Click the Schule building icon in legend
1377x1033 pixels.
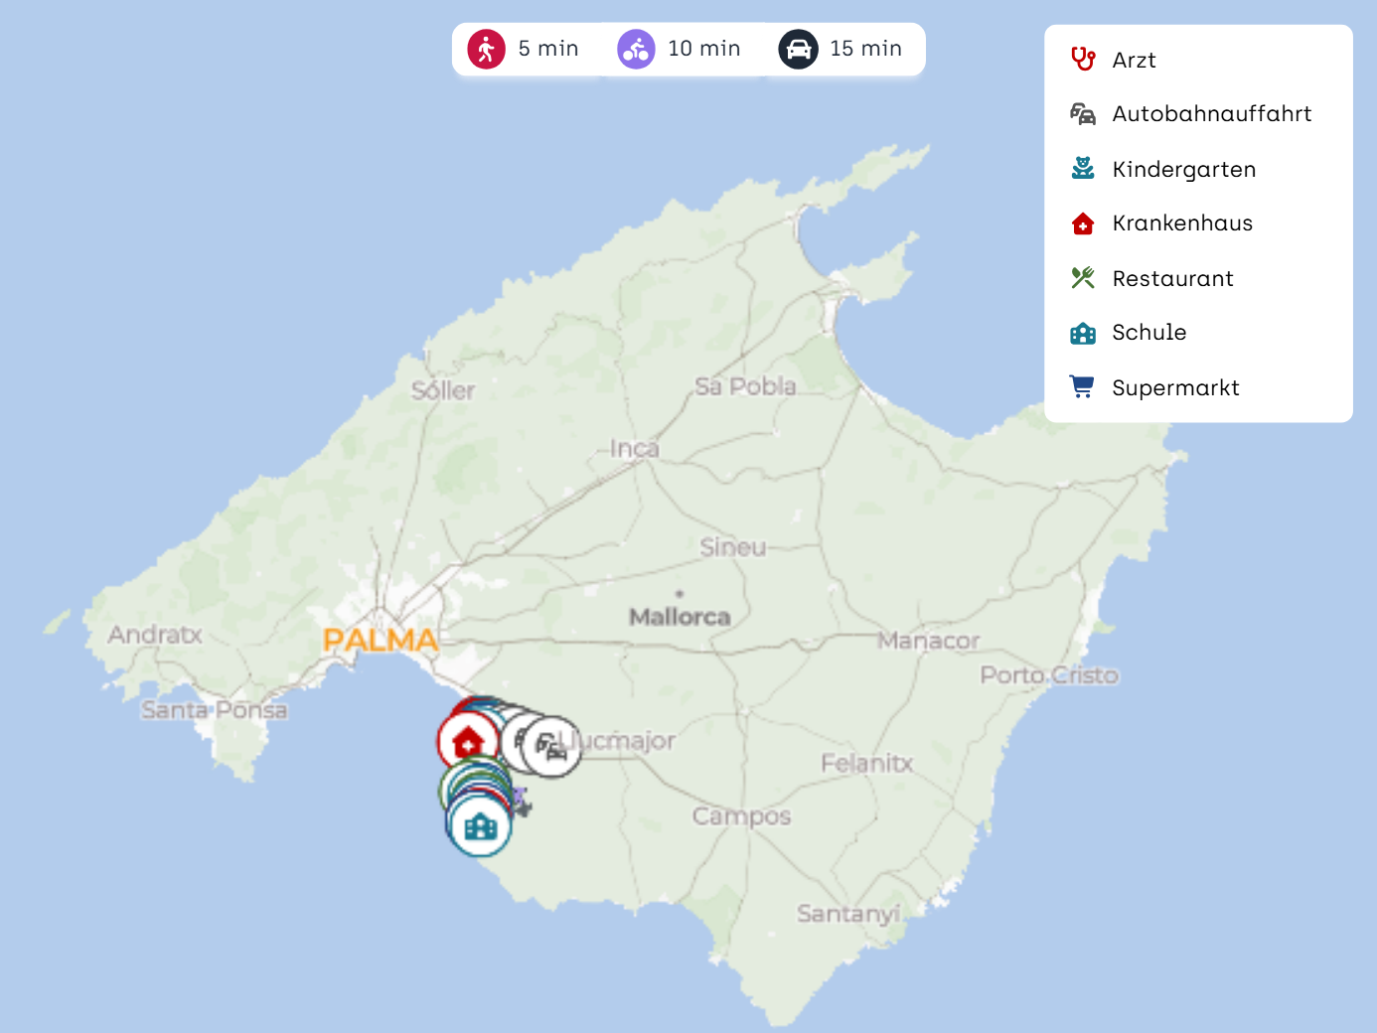[x=1083, y=333]
